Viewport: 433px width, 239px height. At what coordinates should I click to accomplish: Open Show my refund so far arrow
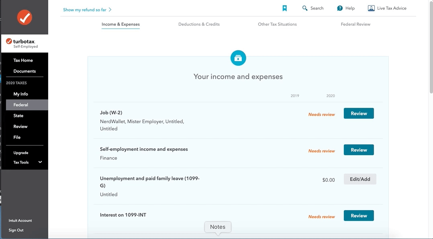[x=110, y=10]
